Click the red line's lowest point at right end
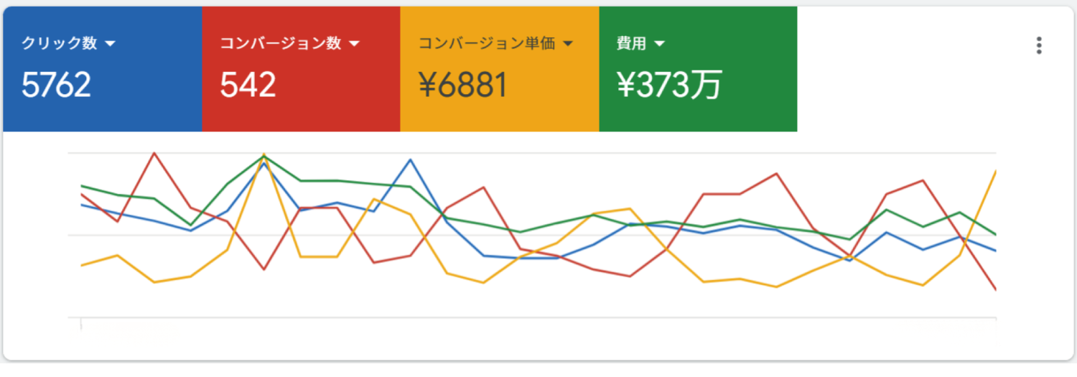 pyautogui.click(x=995, y=290)
